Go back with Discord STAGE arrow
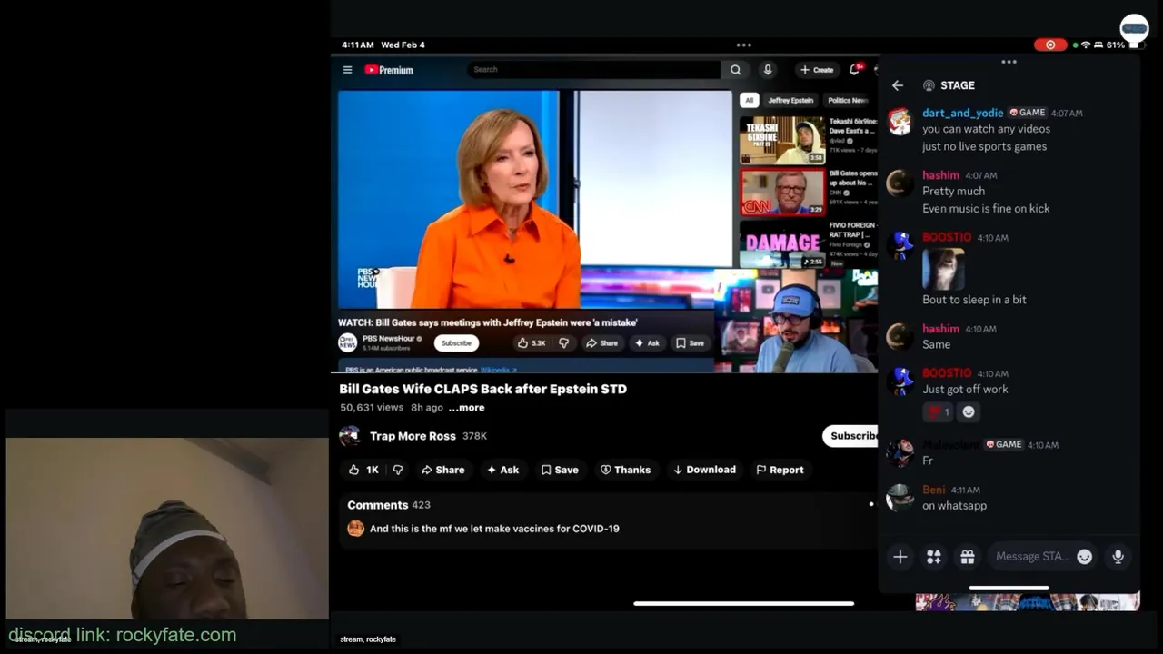 pyautogui.click(x=898, y=85)
